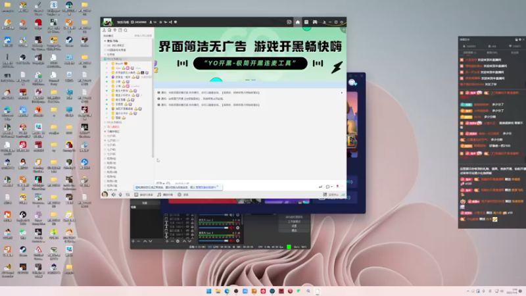Click the 设置 button in OBS controls

click(x=294, y=226)
